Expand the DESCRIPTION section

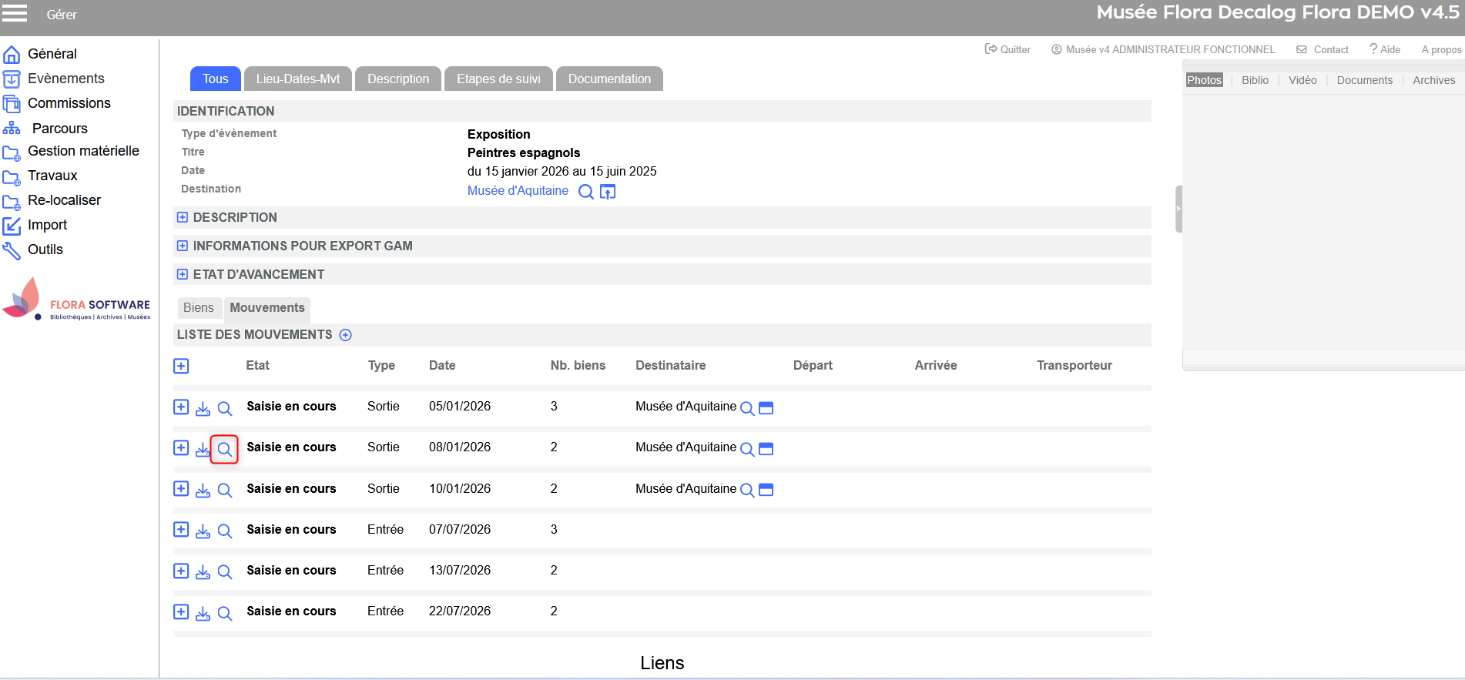183,218
